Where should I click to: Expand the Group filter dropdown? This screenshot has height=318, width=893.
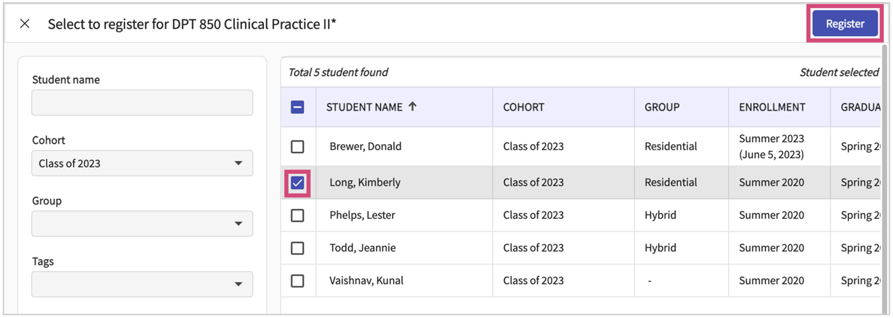pyautogui.click(x=142, y=224)
